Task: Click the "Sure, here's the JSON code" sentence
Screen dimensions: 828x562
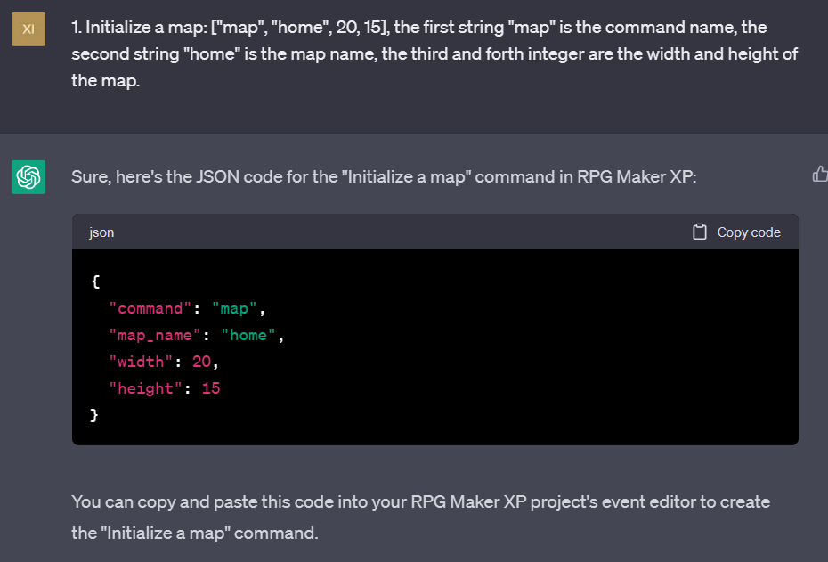Action: click(x=384, y=176)
